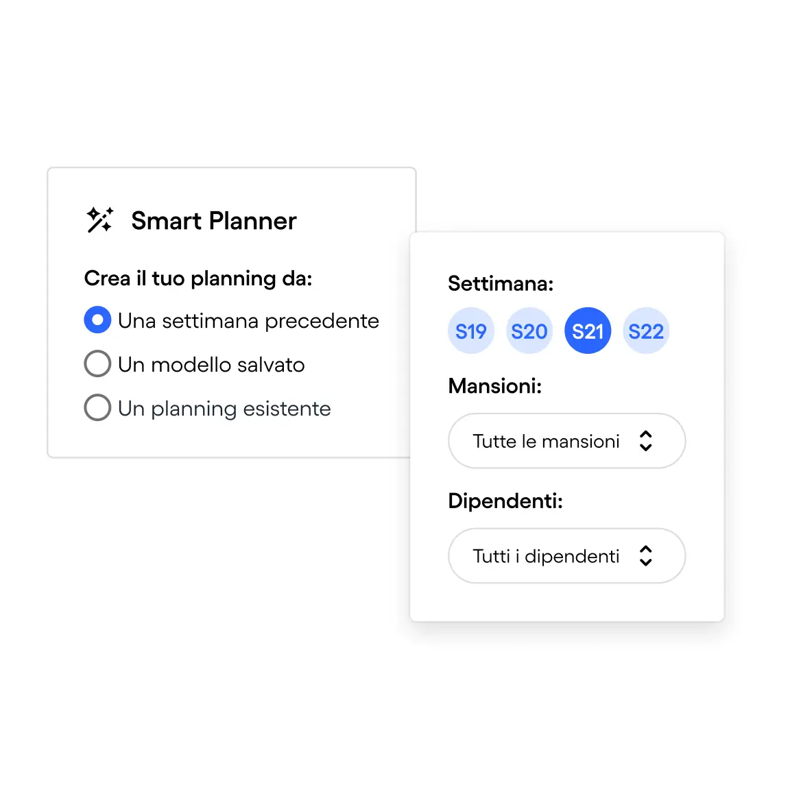Open the Smart Planner panel
The image size is (790, 790).
[231, 219]
